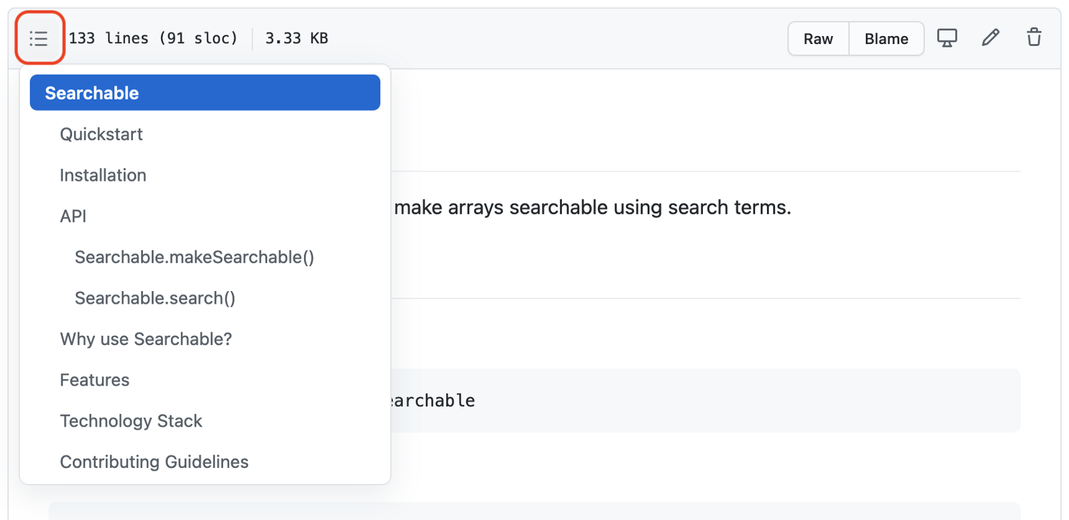
Task: Click the pencil icon to edit file
Action: [x=990, y=38]
